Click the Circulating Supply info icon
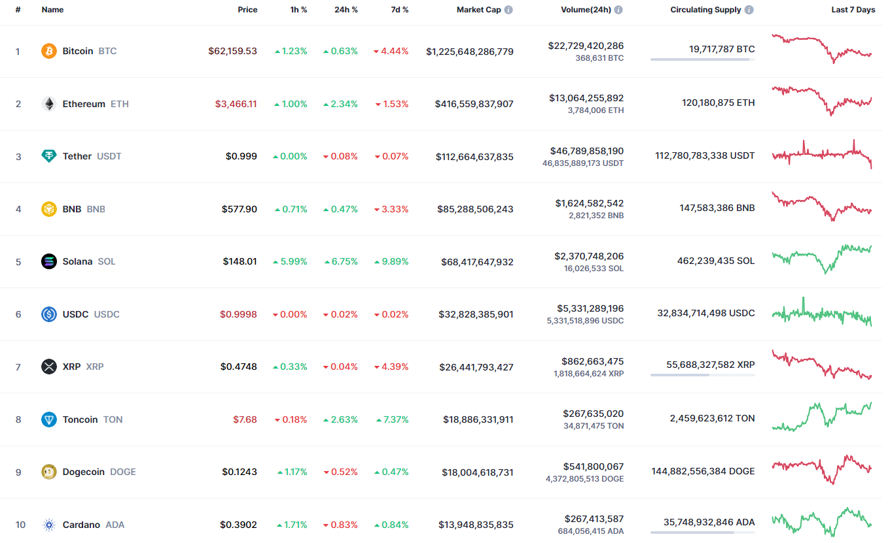Viewport: 890px width, 543px height. coord(749,10)
